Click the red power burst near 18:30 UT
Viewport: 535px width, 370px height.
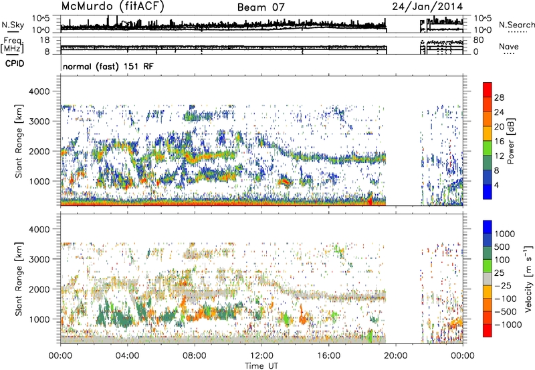[x=370, y=200]
